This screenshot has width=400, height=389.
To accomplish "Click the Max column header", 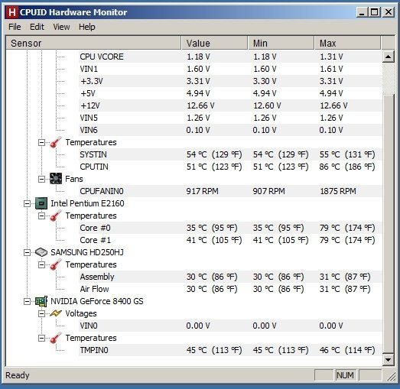I will point(347,43).
